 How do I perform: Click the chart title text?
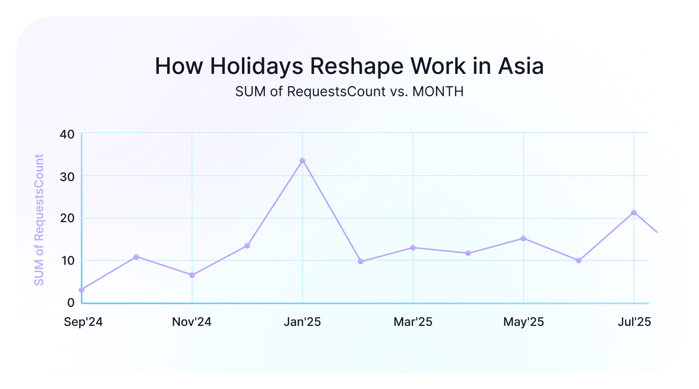coord(349,66)
